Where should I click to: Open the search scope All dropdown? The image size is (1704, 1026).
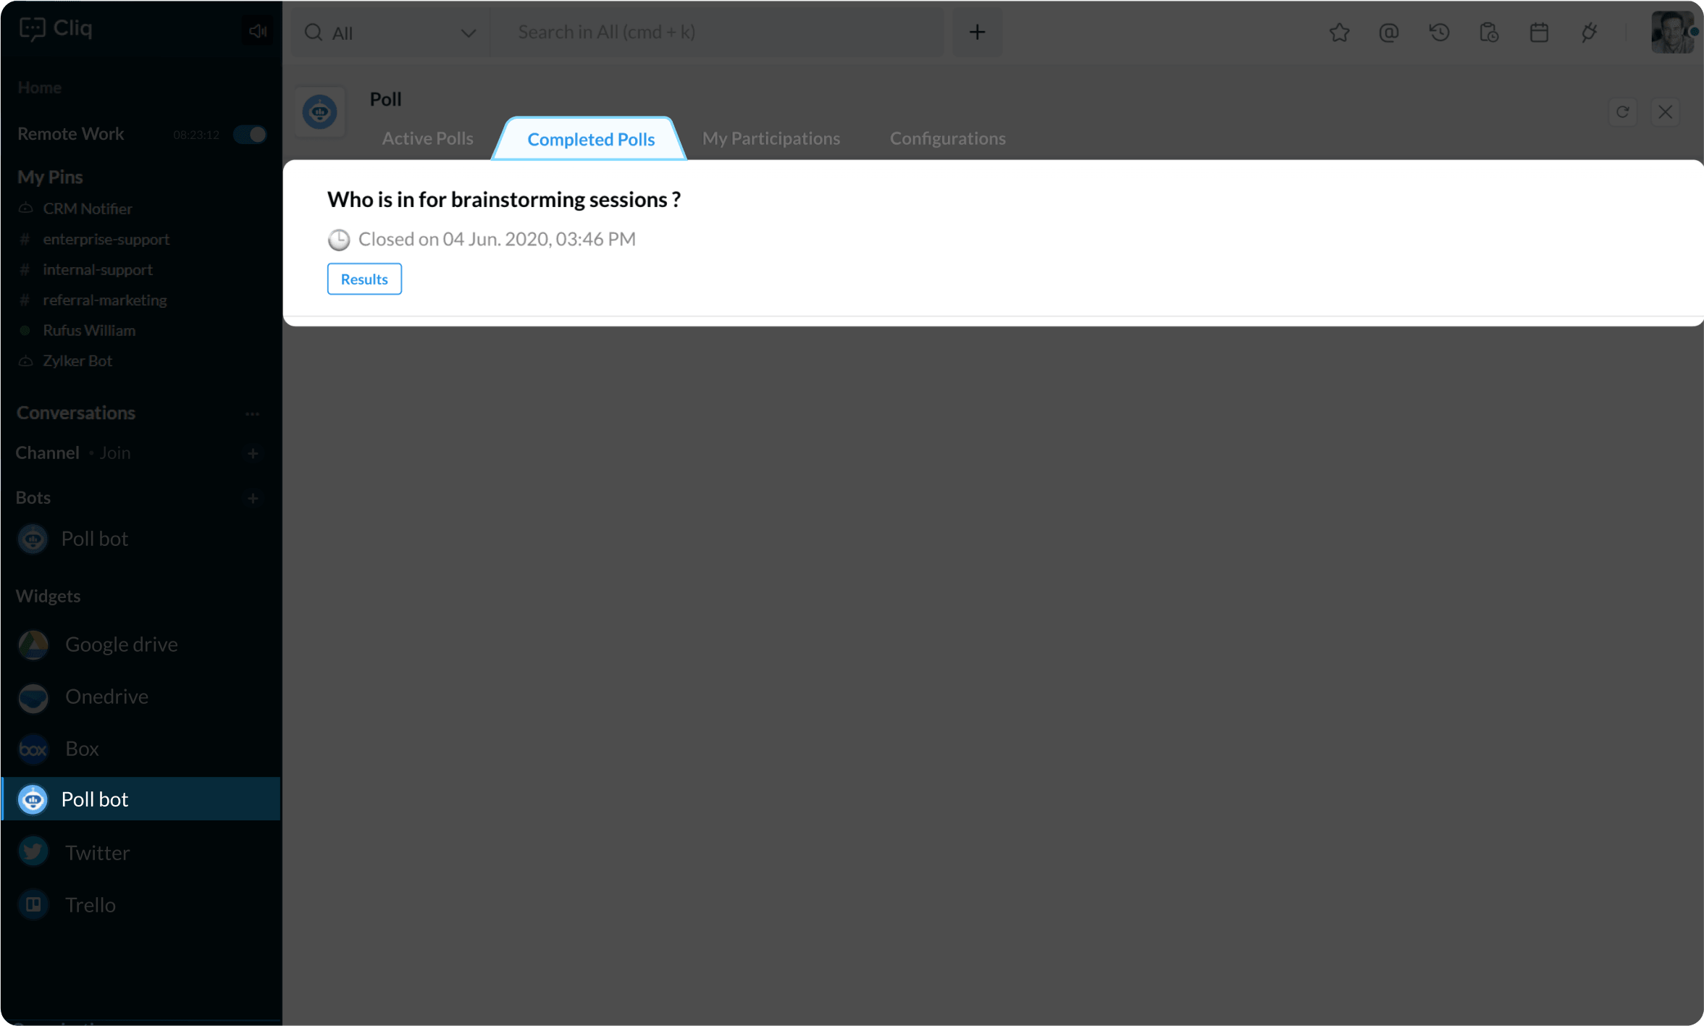391,33
